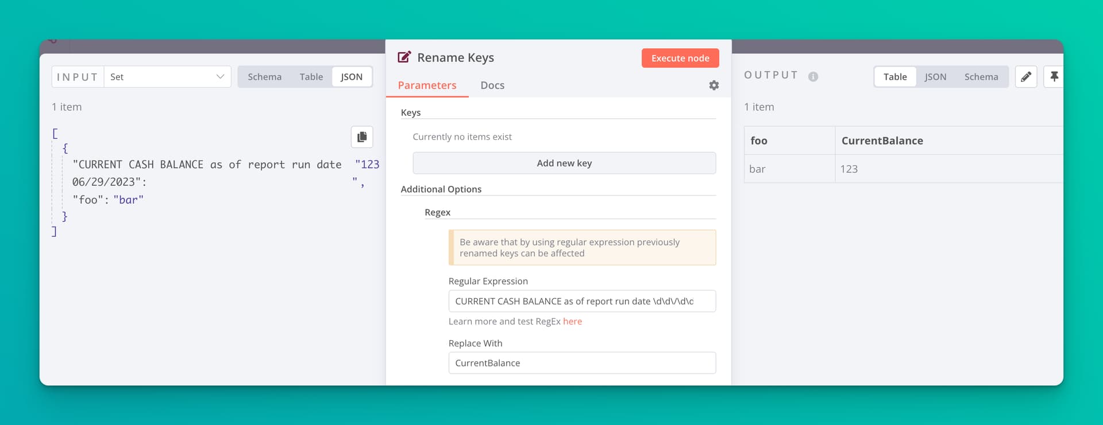Click the Rename Keys node icon
Screen dimensions: 1103x425
pos(404,57)
